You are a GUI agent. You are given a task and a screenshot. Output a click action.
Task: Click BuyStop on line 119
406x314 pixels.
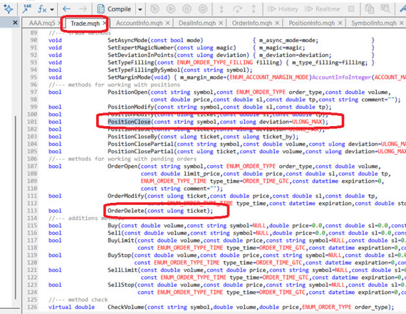pos(119,255)
